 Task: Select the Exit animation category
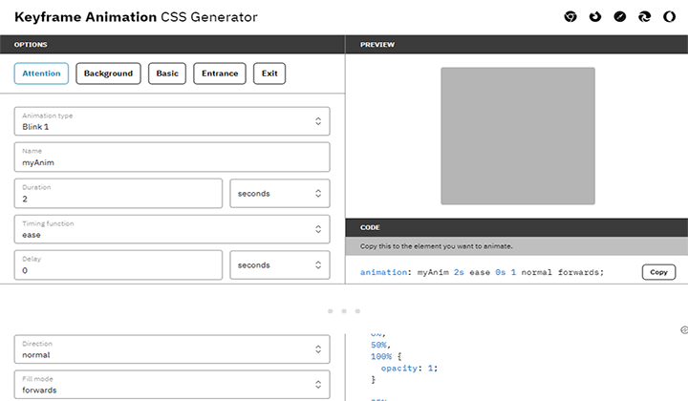(x=269, y=74)
